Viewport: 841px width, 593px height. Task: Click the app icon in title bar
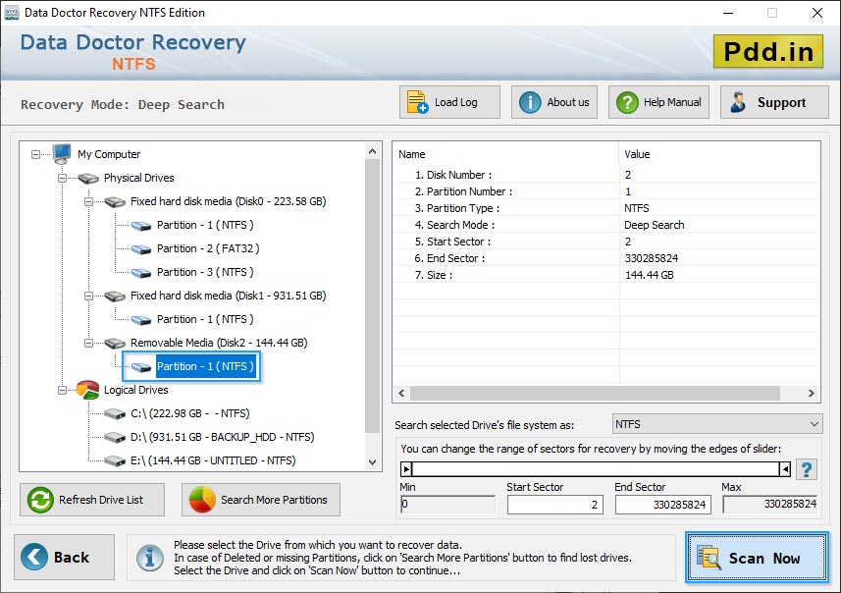(x=12, y=13)
